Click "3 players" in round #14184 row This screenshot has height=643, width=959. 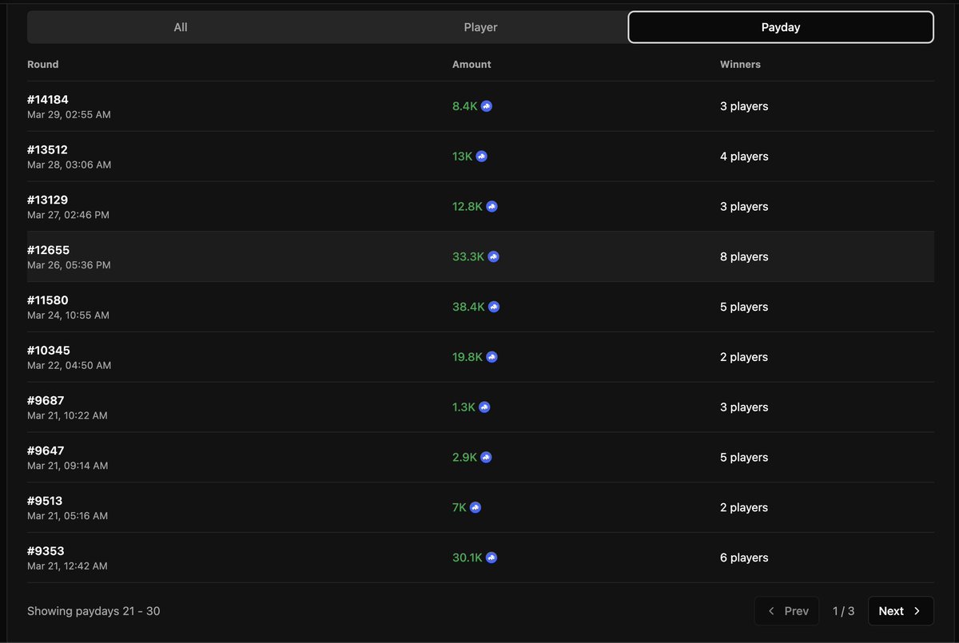pyautogui.click(x=744, y=106)
